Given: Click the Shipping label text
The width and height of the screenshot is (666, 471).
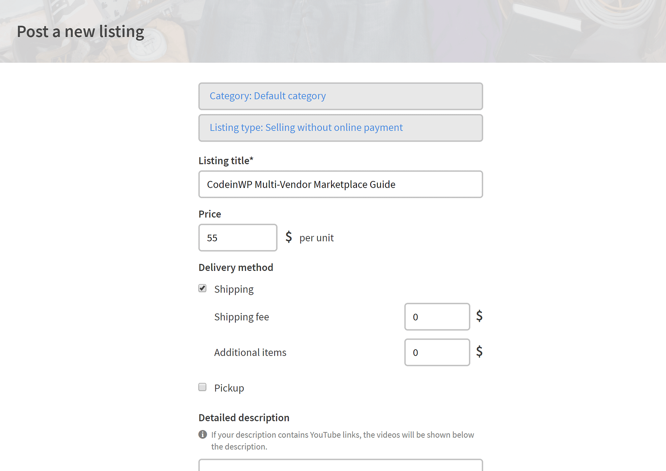Looking at the screenshot, I should pyautogui.click(x=234, y=289).
